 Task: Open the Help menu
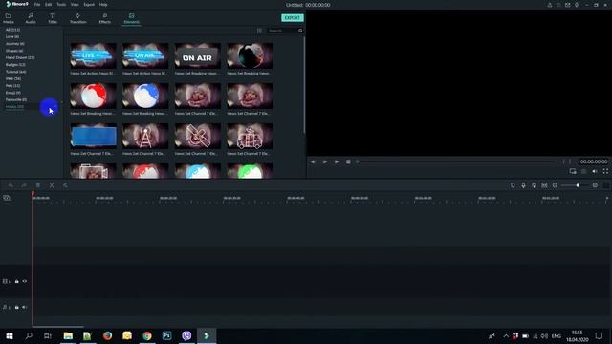coord(103,5)
